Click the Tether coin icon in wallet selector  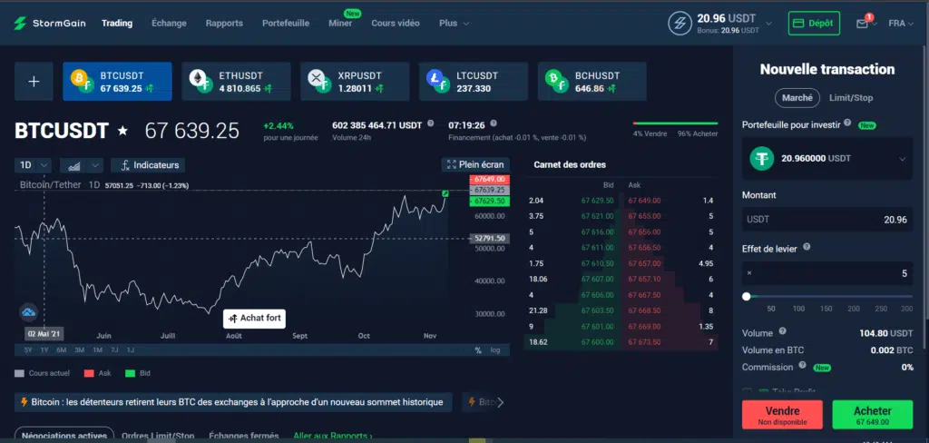762,158
